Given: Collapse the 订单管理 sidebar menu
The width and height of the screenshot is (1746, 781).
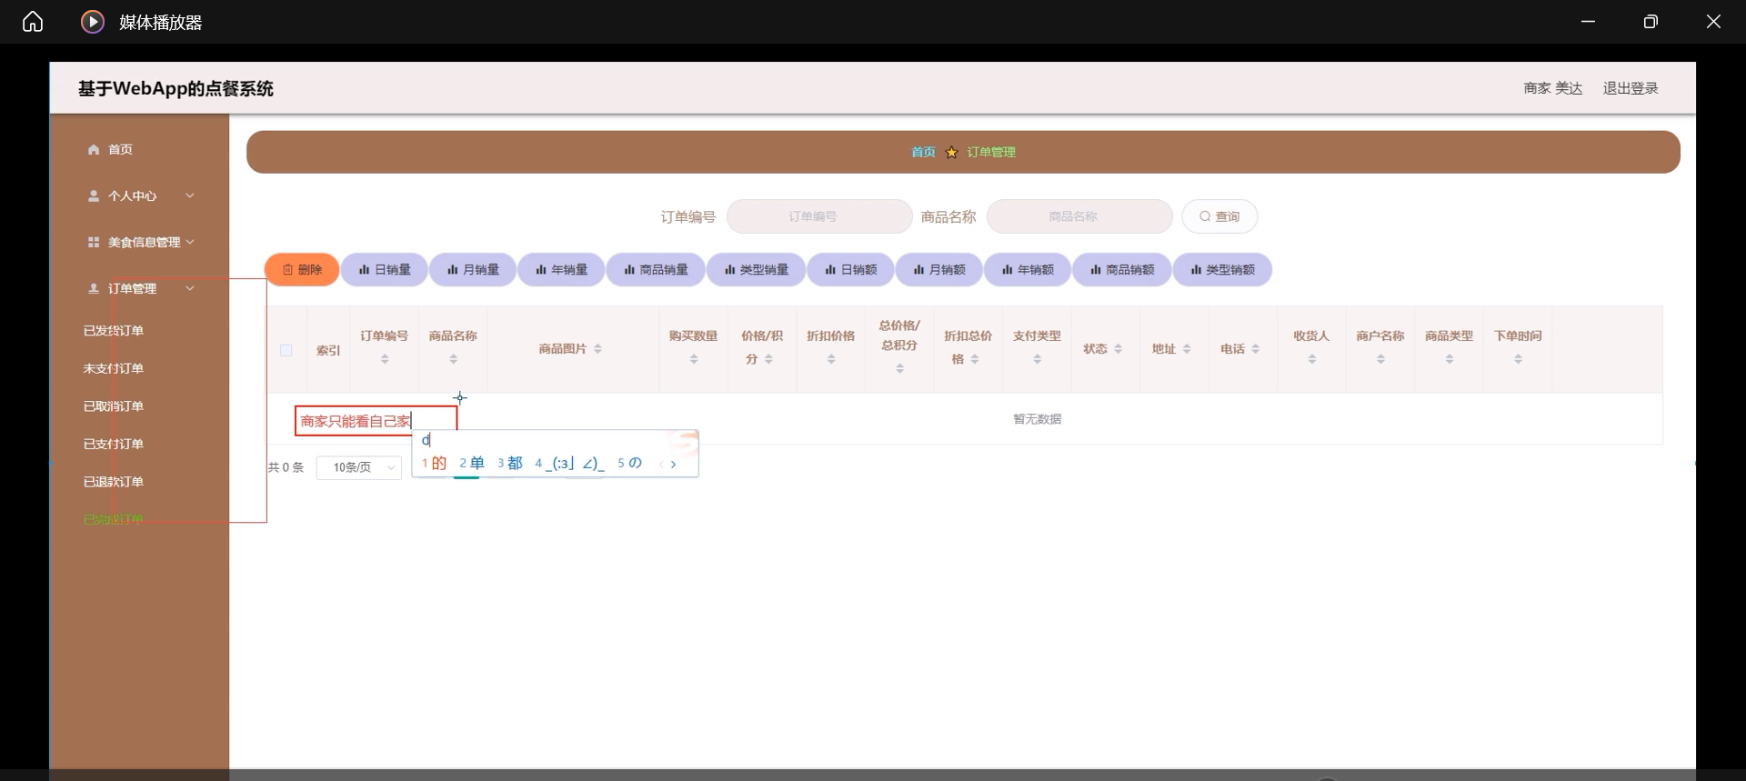Looking at the screenshot, I should pyautogui.click(x=140, y=288).
